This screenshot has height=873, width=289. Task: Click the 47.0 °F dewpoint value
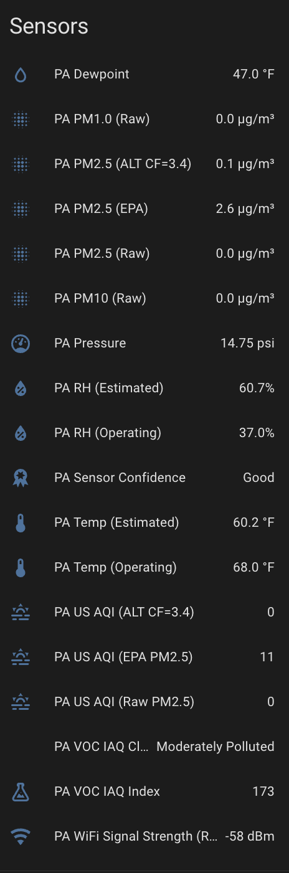(x=253, y=74)
